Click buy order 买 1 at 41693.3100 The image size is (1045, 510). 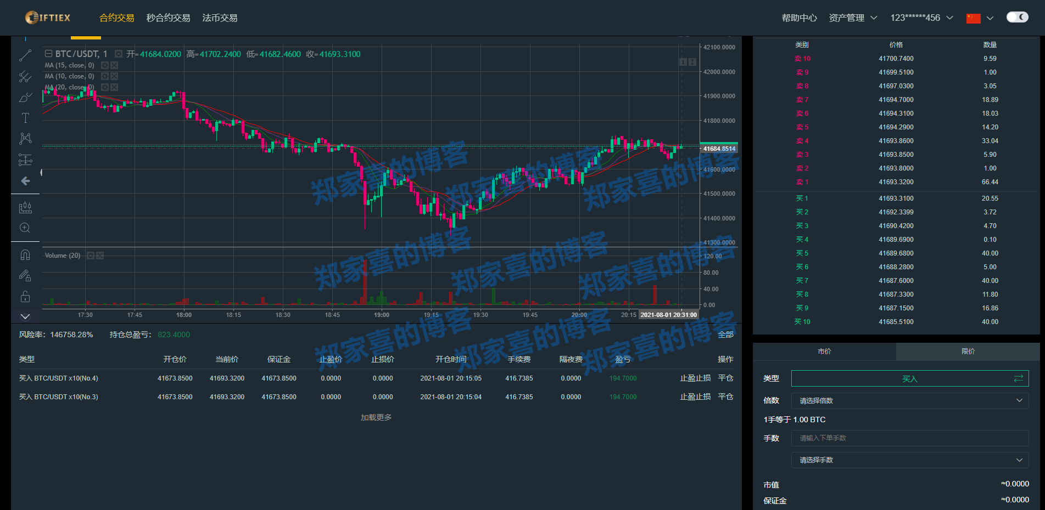(x=896, y=199)
